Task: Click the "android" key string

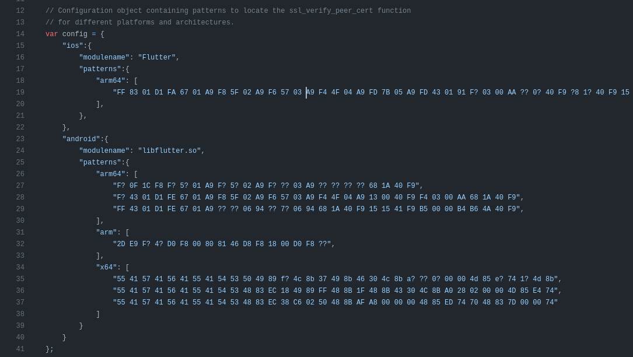Action: (x=81, y=139)
